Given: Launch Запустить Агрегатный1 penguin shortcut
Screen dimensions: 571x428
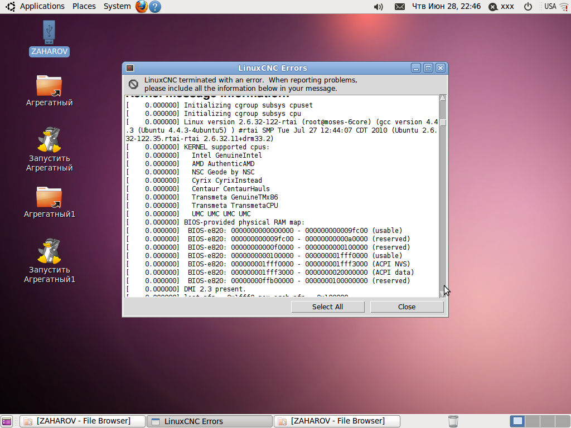Looking at the screenshot, I should 49,261.
